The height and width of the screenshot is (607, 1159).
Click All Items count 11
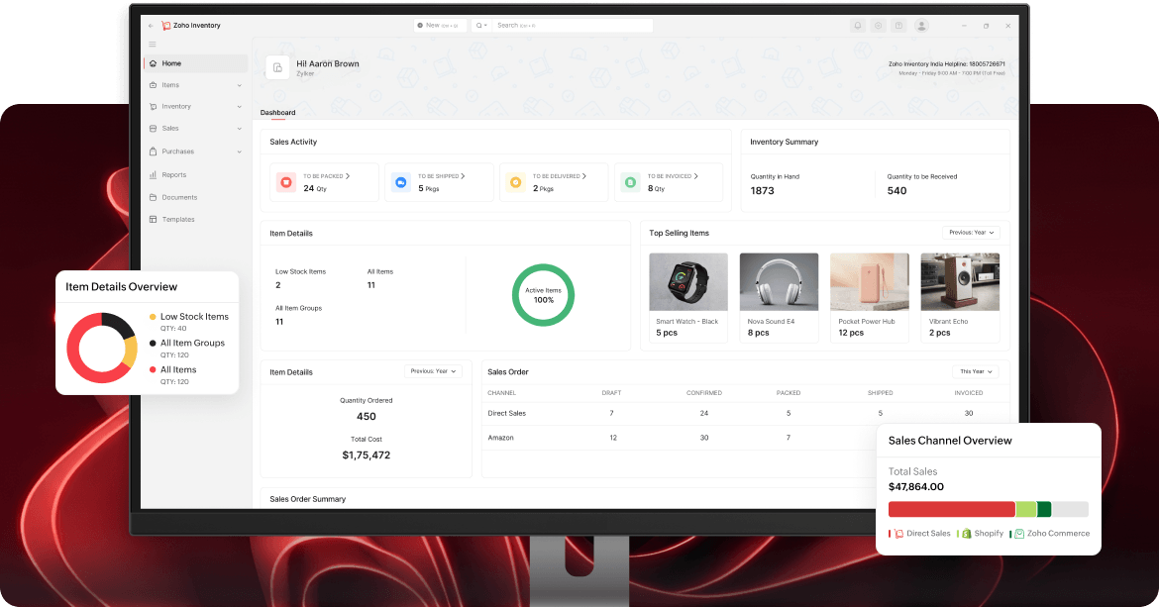click(371, 285)
